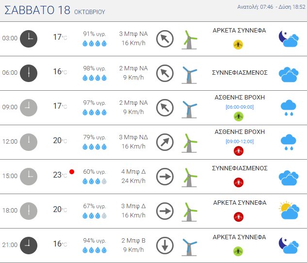Click the 03:00 clock icon
This screenshot has height=263, width=307.
(x=29, y=38)
